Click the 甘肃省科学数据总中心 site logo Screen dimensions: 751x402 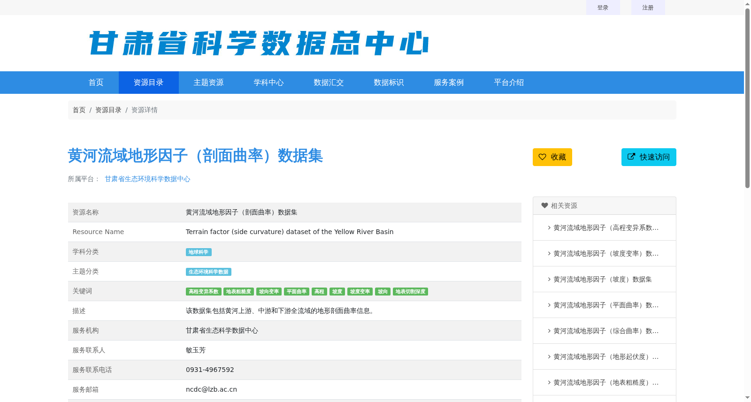pos(259,43)
